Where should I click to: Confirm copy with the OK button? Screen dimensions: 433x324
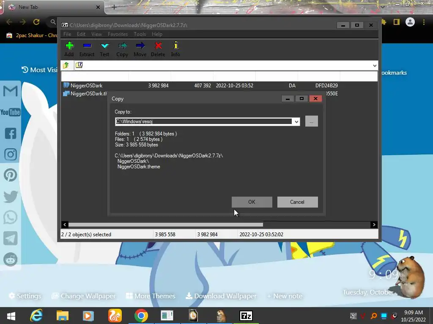coord(252,202)
